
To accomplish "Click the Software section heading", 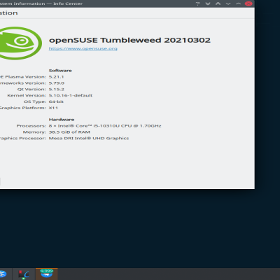I will point(60,71).
